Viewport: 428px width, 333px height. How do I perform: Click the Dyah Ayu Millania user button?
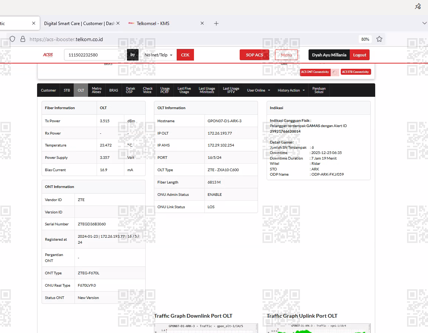(329, 55)
